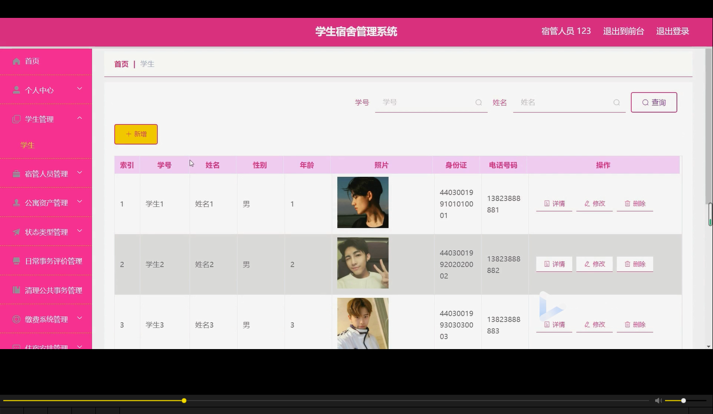Click the paper-plane icon beside 状态类型管理
This screenshot has width=713, height=414.
click(16, 232)
